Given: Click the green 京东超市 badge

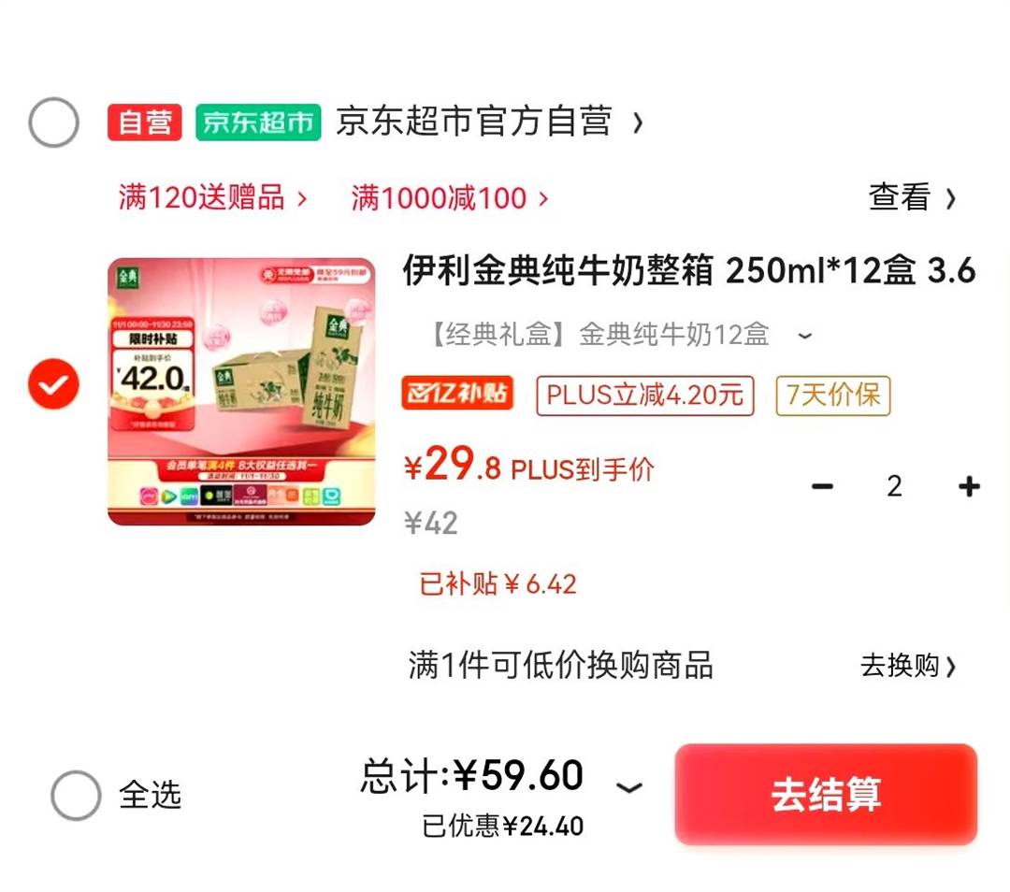Looking at the screenshot, I should (258, 122).
